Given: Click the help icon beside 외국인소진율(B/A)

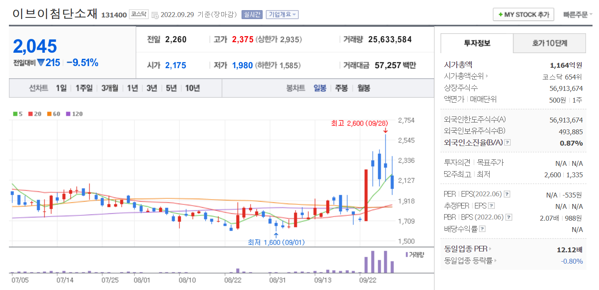Looking at the screenshot, I should pyautogui.click(x=507, y=143).
